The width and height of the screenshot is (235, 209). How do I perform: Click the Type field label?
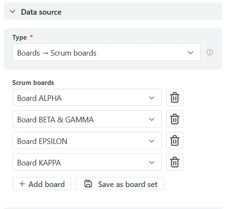point(20,37)
